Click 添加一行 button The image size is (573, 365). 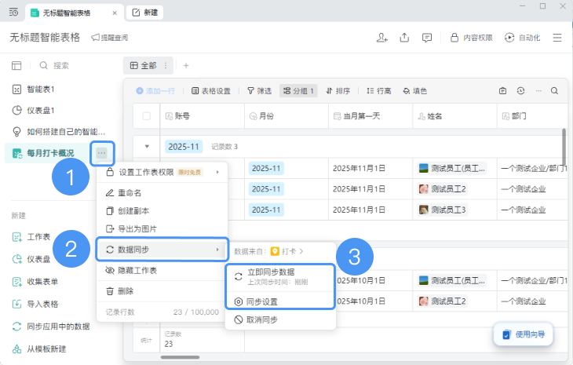155,91
